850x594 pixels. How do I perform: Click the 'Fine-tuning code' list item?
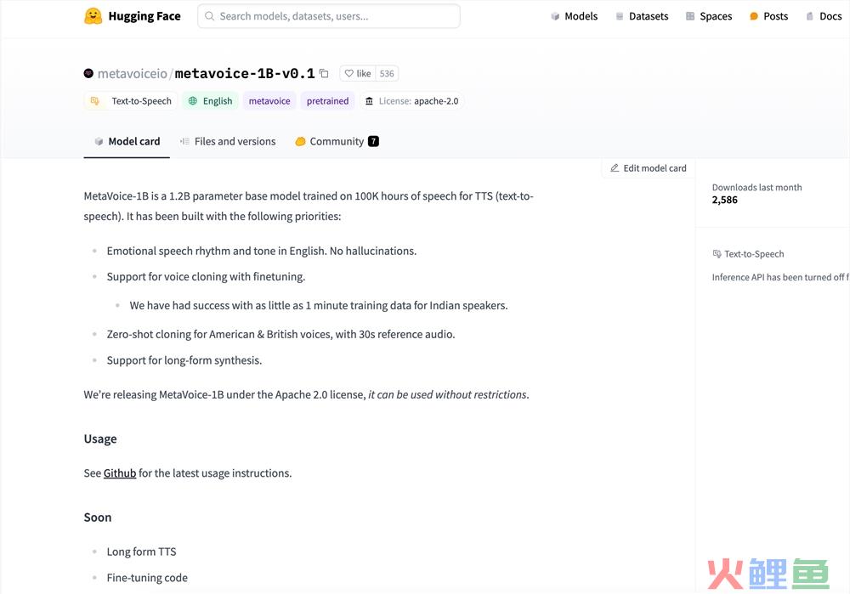[x=147, y=578]
